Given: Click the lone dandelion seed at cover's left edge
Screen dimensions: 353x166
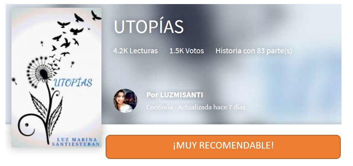Looking at the screenshot, I should click(x=15, y=80).
